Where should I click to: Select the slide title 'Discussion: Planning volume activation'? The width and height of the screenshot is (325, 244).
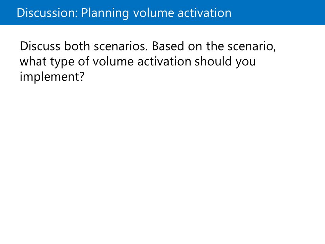(x=124, y=13)
